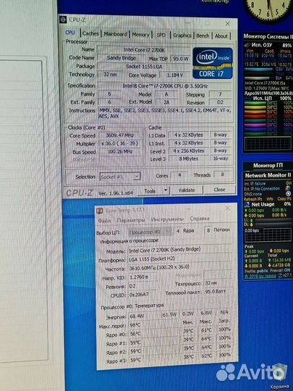
Task: Click the Threads count field in CPU-Z
Action: pos(222,175)
